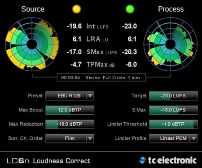This screenshot has height=168, width=202.
Task: Click the Source loudness radar display
Action: pos(32,44)
